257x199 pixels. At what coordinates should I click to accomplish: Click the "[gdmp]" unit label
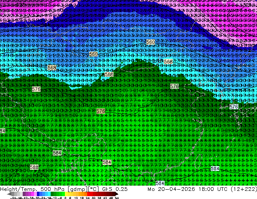(78, 189)
